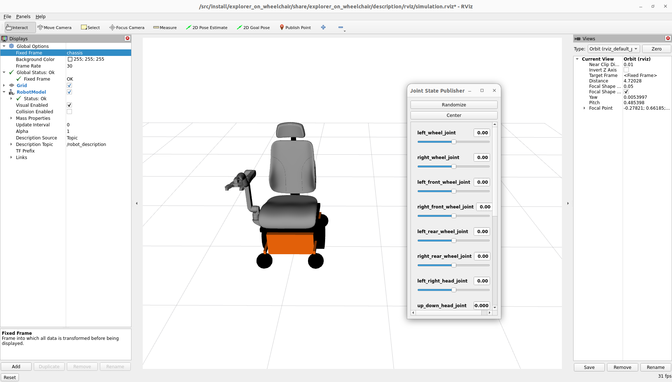Activate the 2D Pose Estimate tool
This screenshot has height=382, width=672.
click(x=207, y=27)
